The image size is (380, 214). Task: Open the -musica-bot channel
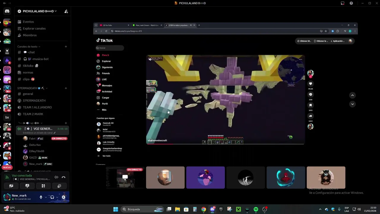43,59
